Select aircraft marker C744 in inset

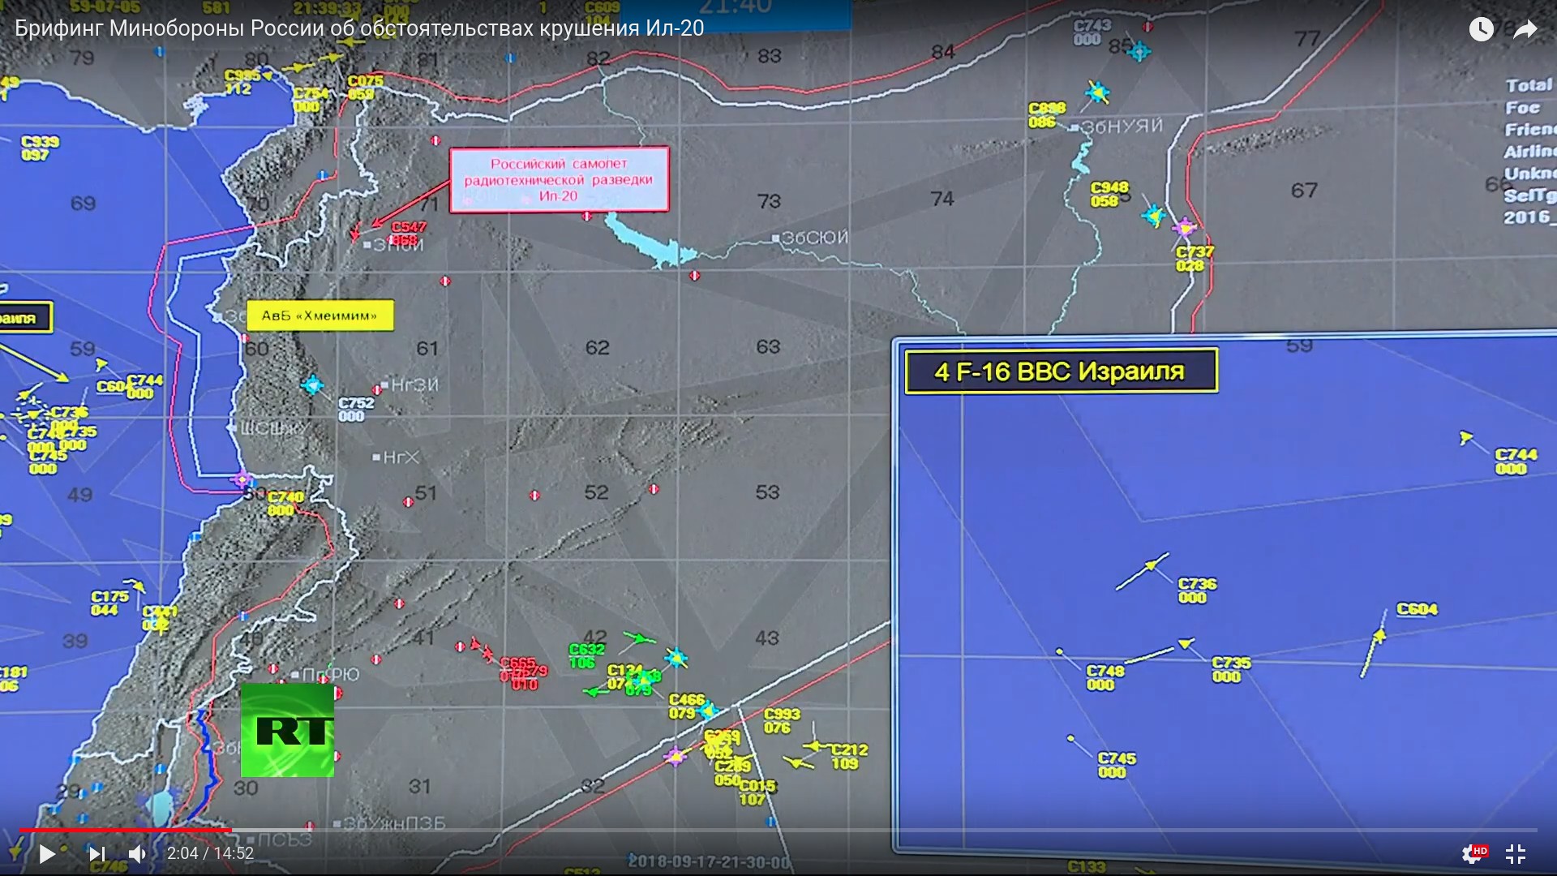(x=1465, y=438)
